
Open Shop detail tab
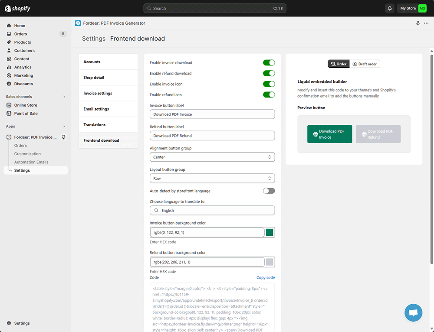coord(108,78)
